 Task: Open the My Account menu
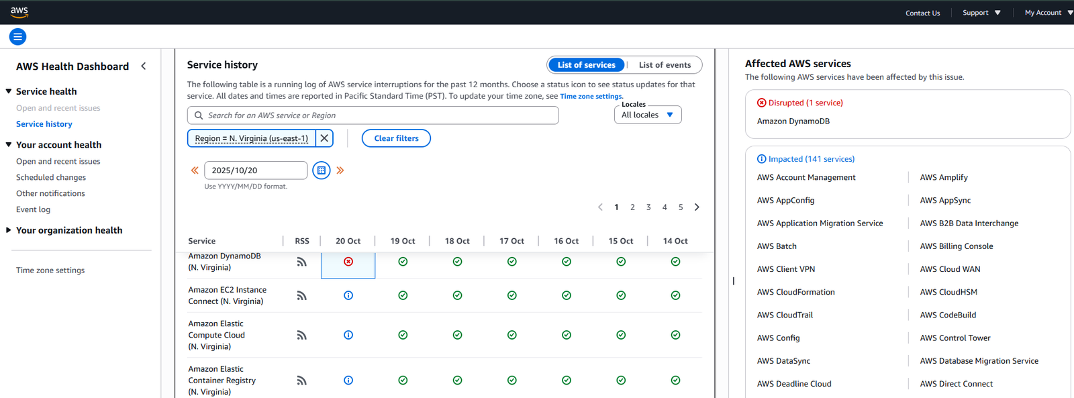pyautogui.click(x=1047, y=13)
